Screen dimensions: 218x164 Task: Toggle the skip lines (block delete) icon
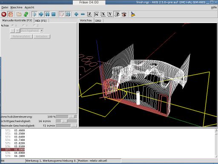coord(62,14)
